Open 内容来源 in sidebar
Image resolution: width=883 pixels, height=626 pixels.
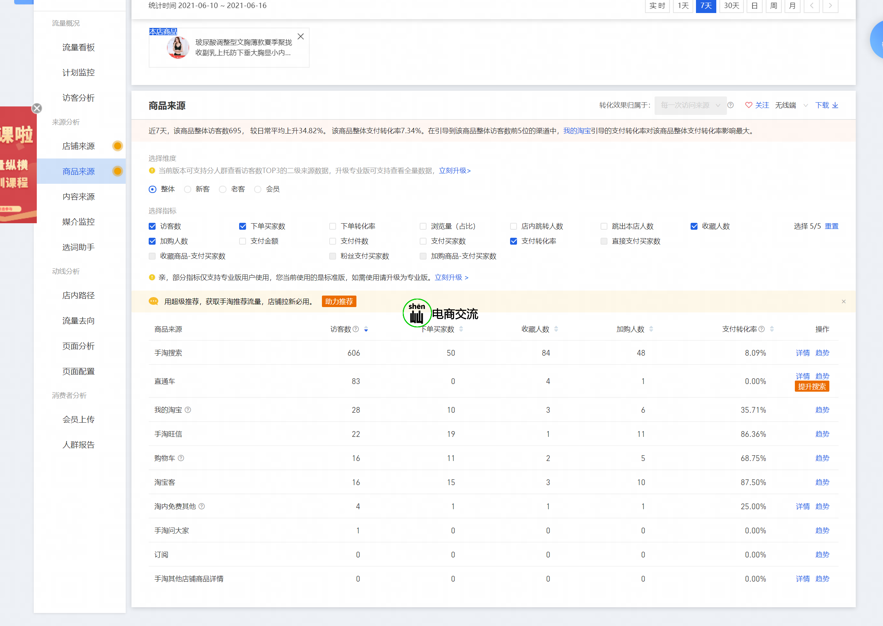click(x=79, y=196)
